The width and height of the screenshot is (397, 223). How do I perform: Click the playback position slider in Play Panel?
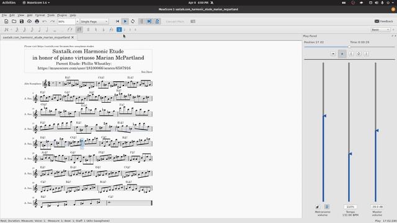(x=349, y=47)
